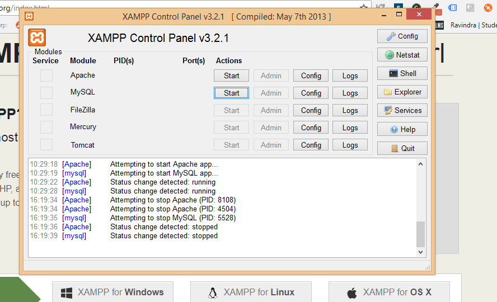Click the Linux penguin icon
This screenshot has width=497, height=302.
tap(213, 293)
